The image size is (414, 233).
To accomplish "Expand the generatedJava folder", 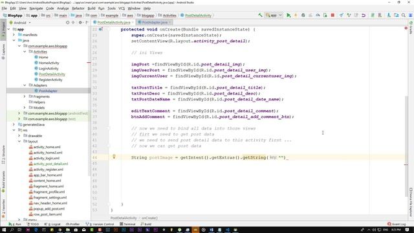I will click(x=14, y=124).
